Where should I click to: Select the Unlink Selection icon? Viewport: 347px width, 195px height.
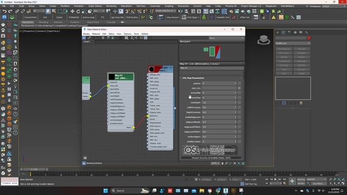click(x=23, y=11)
